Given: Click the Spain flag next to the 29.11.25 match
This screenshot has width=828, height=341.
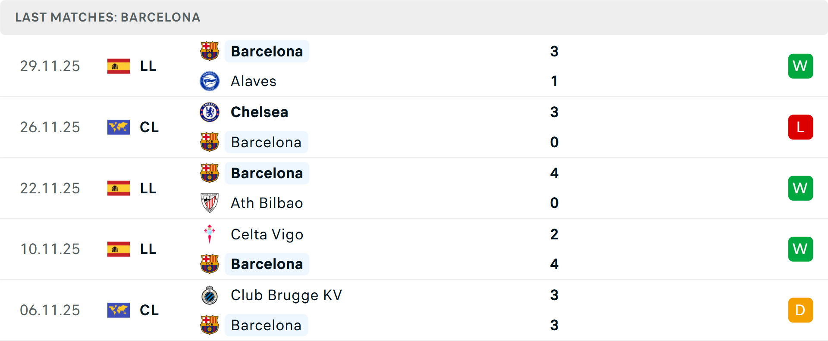Looking at the screenshot, I should click(x=119, y=66).
